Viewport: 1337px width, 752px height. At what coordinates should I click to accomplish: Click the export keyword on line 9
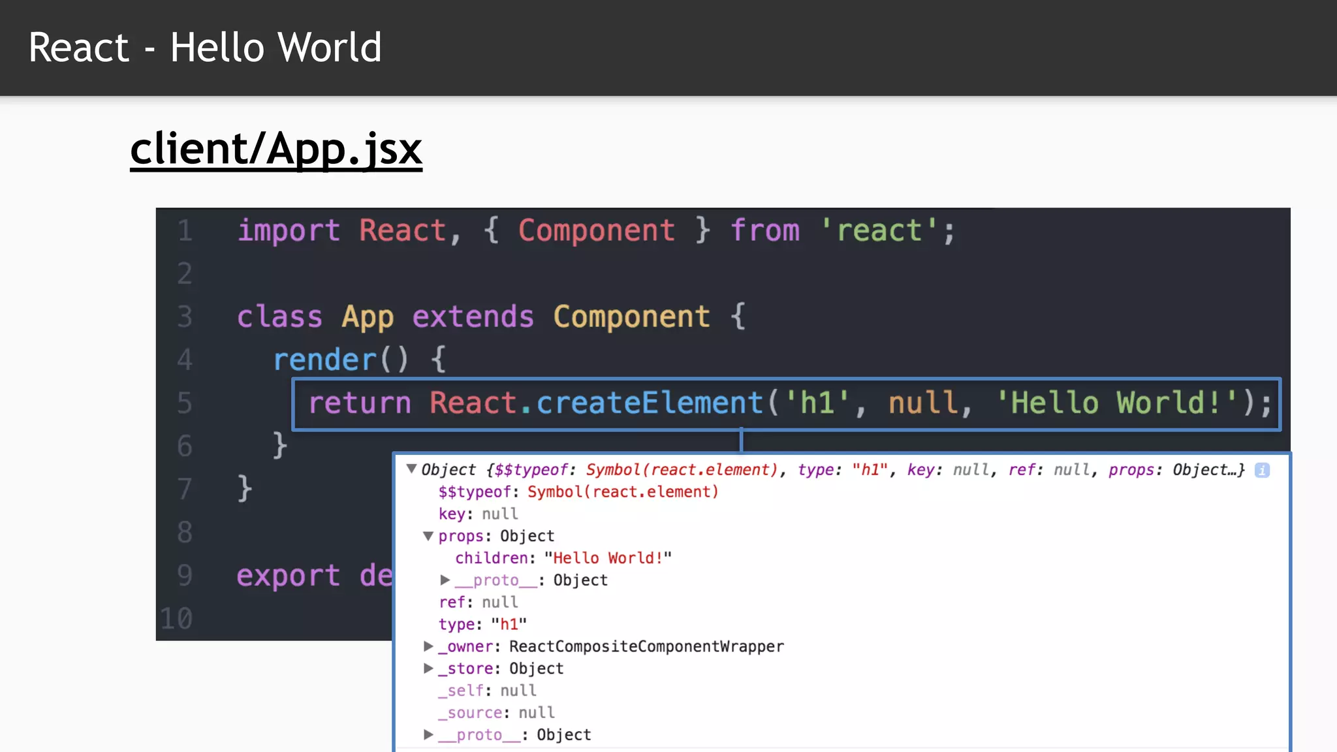[x=289, y=576]
